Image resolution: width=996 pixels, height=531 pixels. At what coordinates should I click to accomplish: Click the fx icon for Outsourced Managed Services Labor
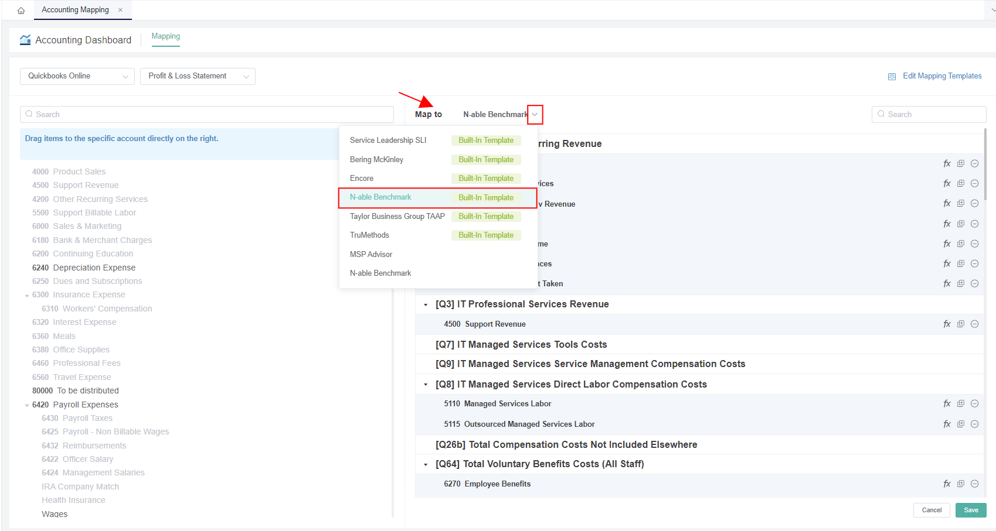point(947,424)
